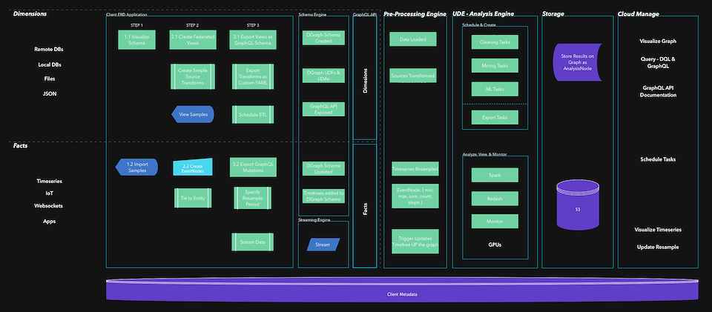Screen dimensions: 712x312
Task: Select the 2.1 Create Federated Views box
Action: [x=191, y=39]
